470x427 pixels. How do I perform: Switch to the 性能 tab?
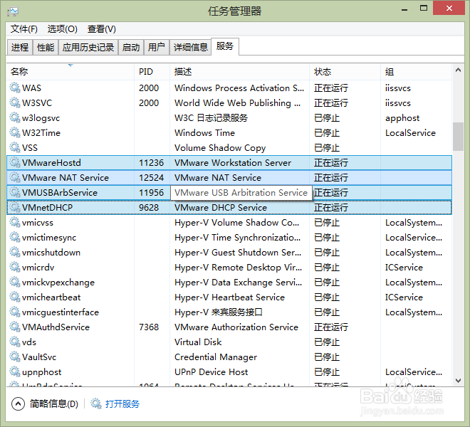point(46,48)
